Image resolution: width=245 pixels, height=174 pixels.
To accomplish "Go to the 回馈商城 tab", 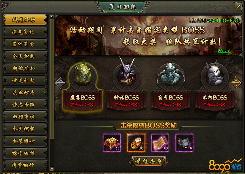I will [25, 117].
